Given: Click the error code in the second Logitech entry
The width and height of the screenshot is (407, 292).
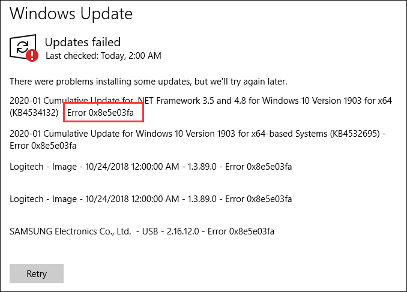Looking at the screenshot, I should 259,199.
